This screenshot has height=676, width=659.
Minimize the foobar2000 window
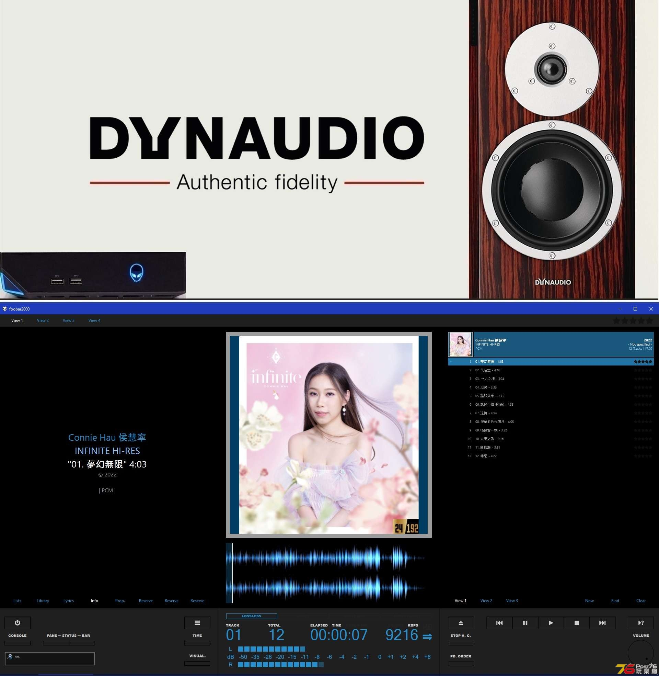point(620,309)
